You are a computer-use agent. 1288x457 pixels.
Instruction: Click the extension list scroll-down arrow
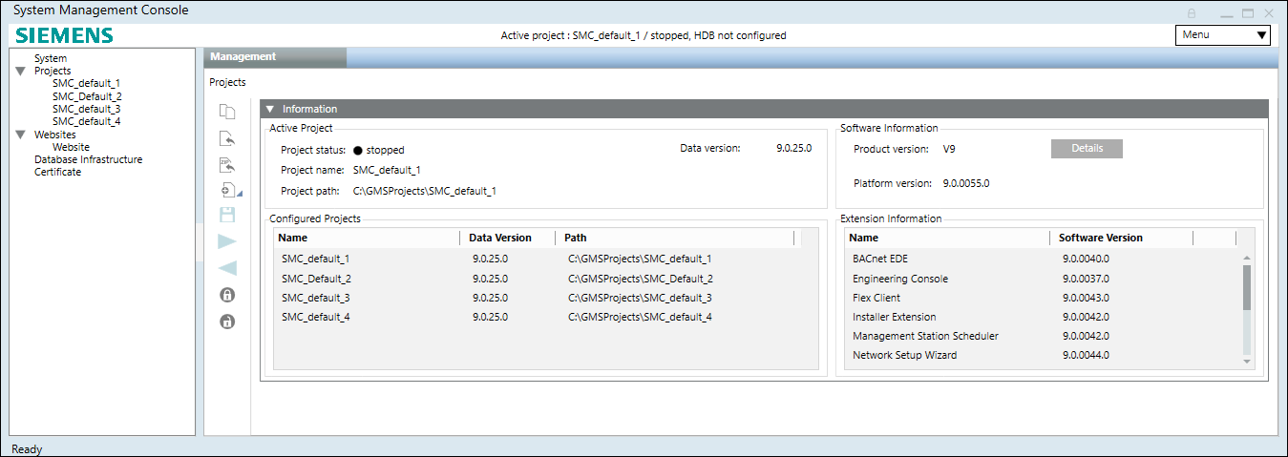1247,361
